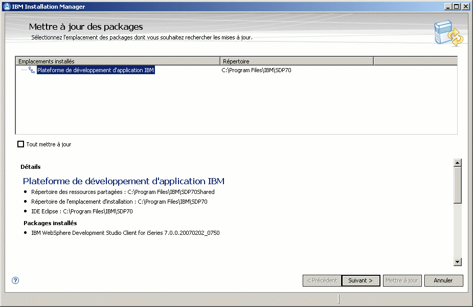Screen dimensions: 473x307
Task: Click the 'Suivant >' button
Action: point(361,280)
